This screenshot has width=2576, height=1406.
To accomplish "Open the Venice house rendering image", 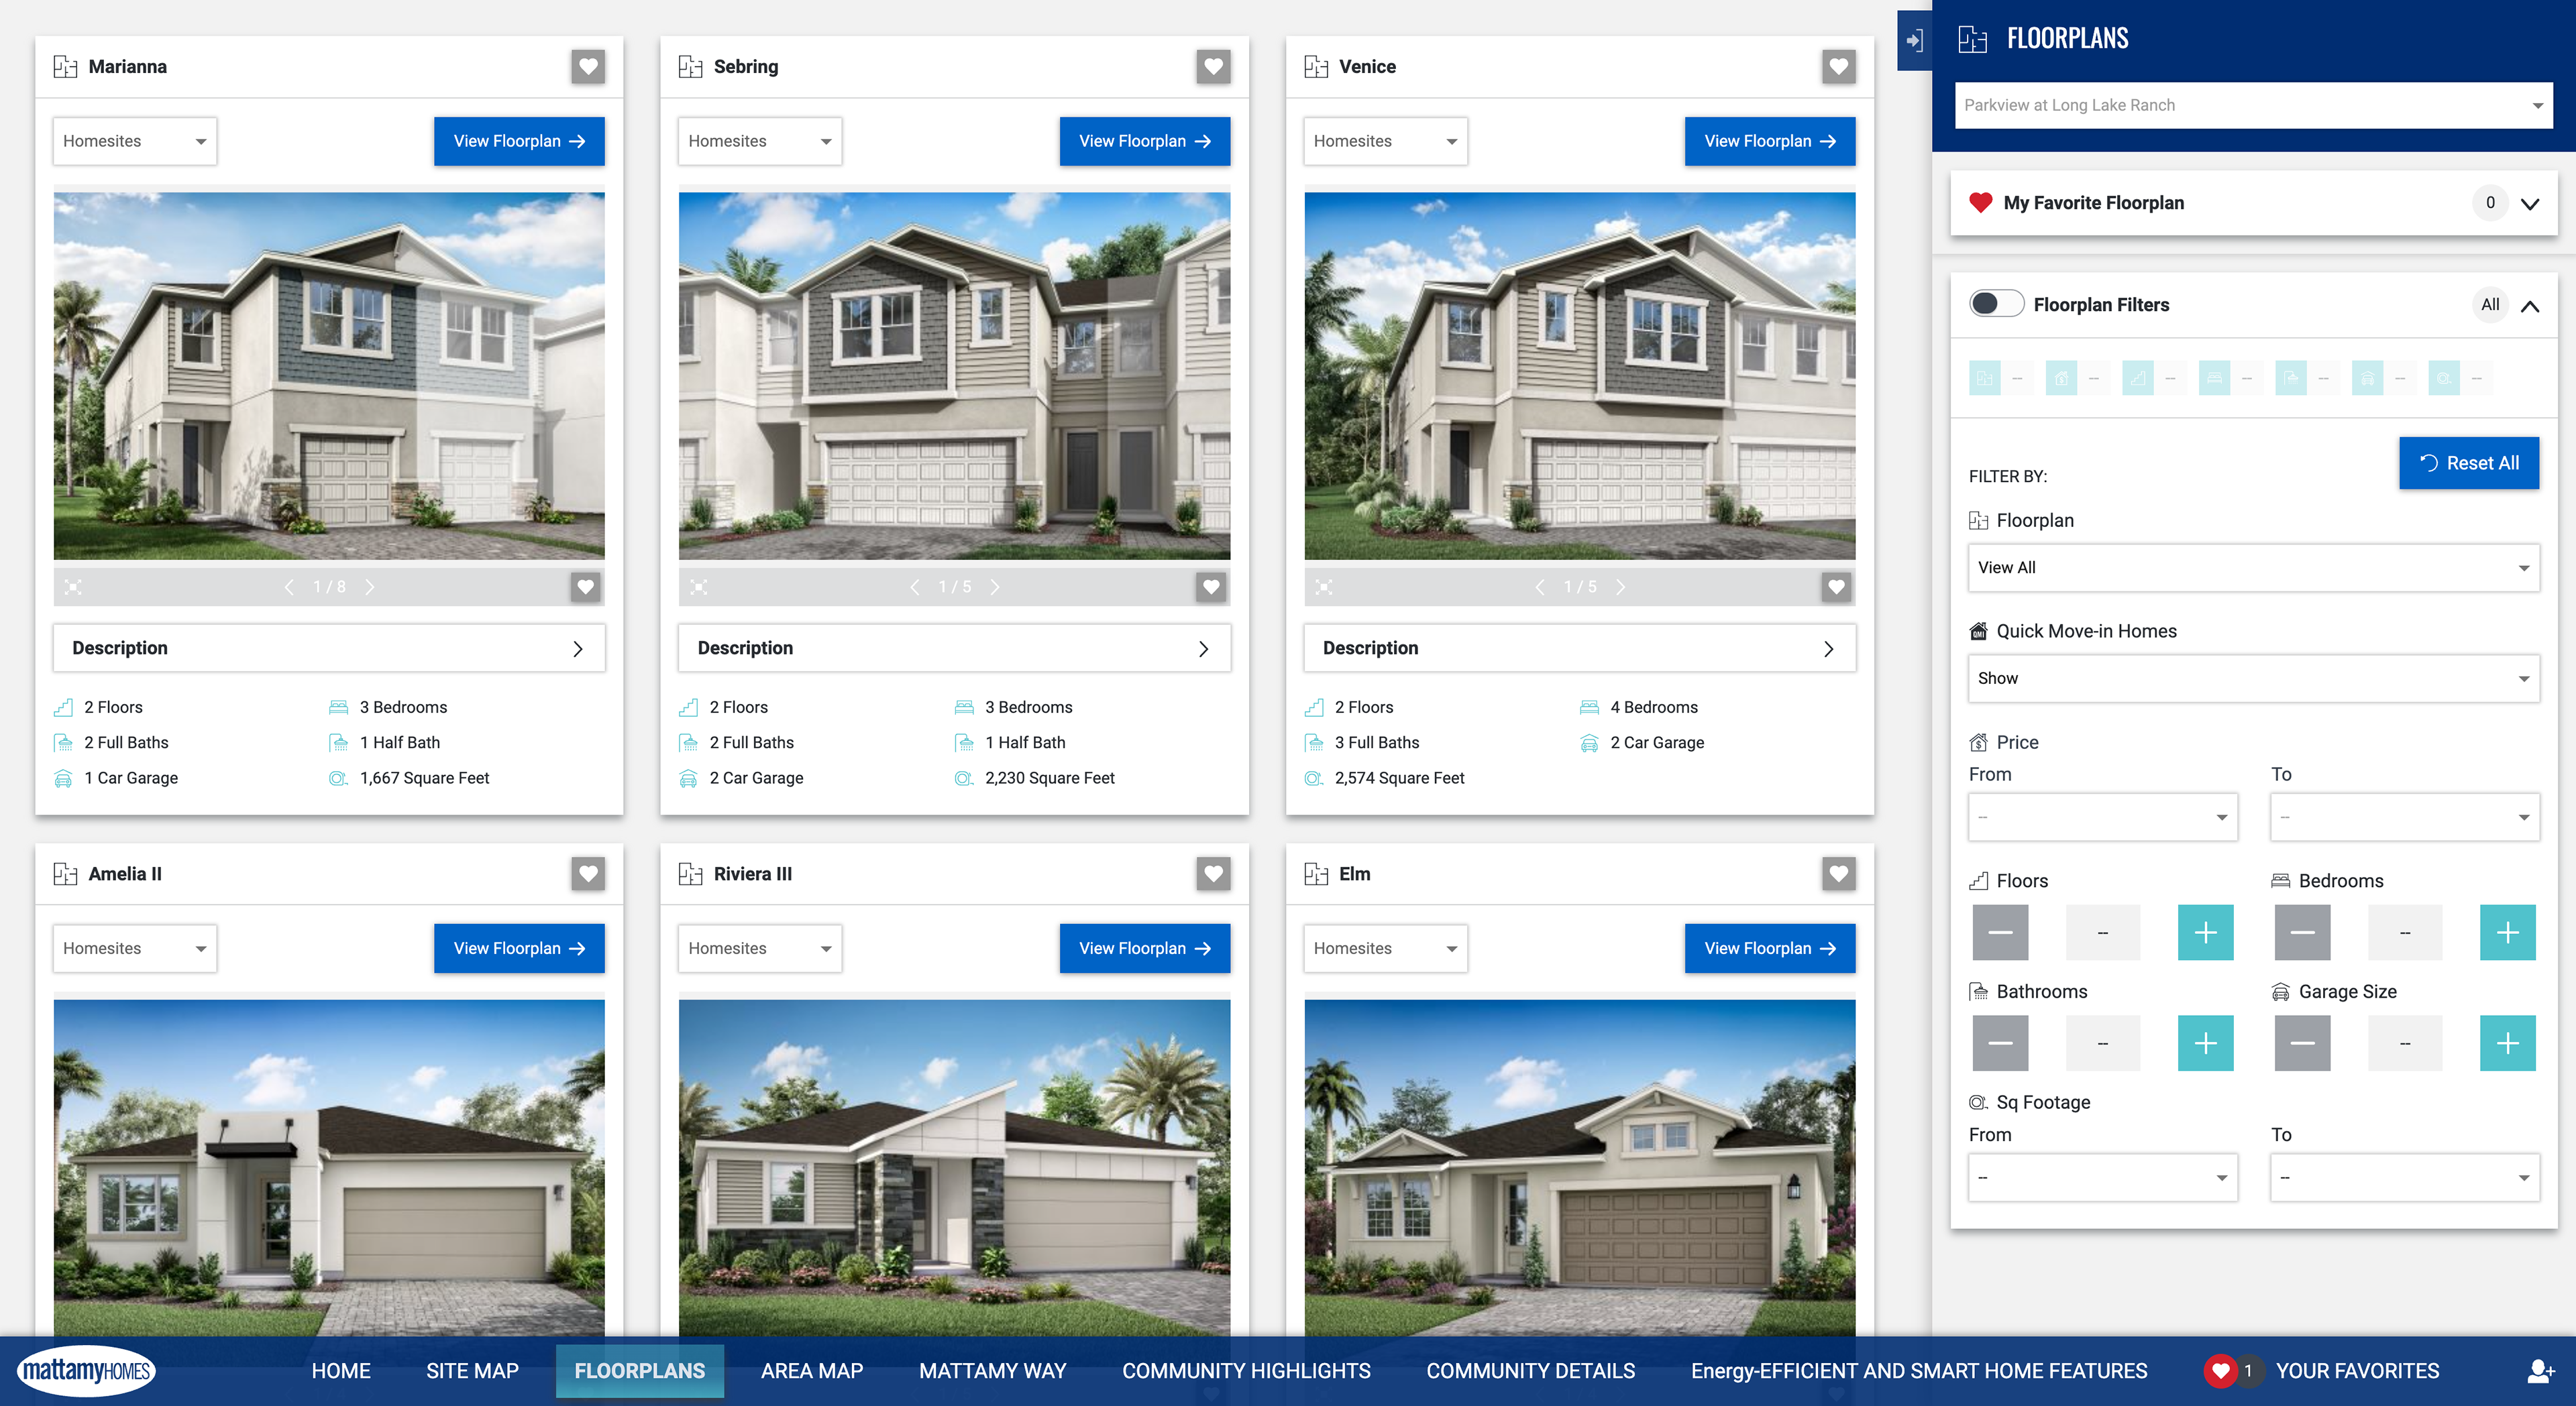I will (1579, 375).
